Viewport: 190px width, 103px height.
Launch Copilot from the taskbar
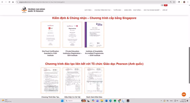click(93, 101)
